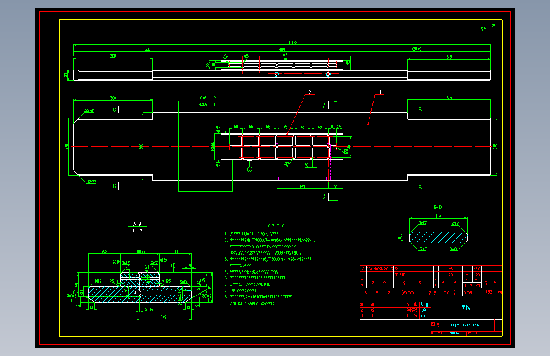Click the 100h6 dimension in section A-A
Image resolution: width=550 pixels, height=356 pixels.
pyautogui.click(x=140, y=251)
